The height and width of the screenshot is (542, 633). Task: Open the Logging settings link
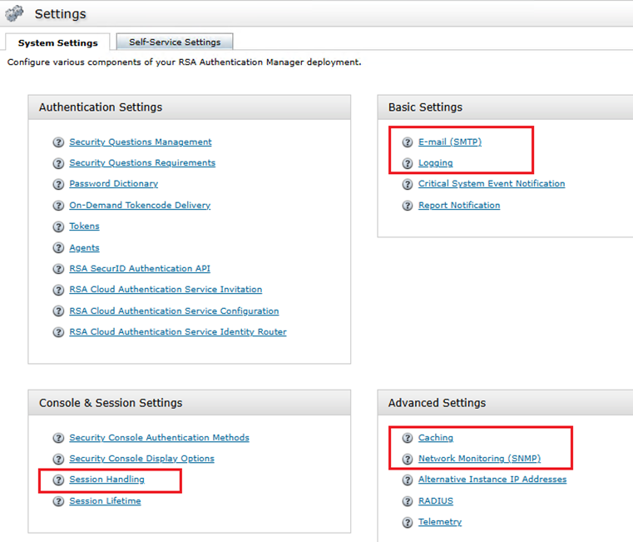[x=435, y=163]
